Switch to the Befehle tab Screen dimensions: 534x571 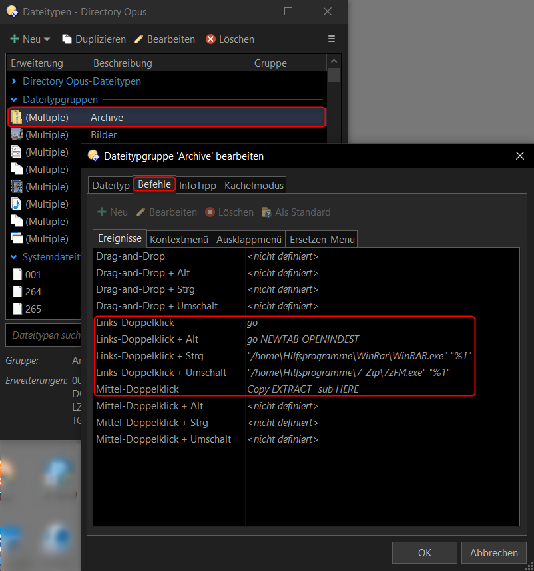tap(154, 184)
